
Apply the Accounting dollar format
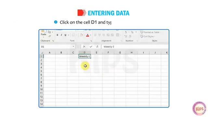tap(126, 32)
